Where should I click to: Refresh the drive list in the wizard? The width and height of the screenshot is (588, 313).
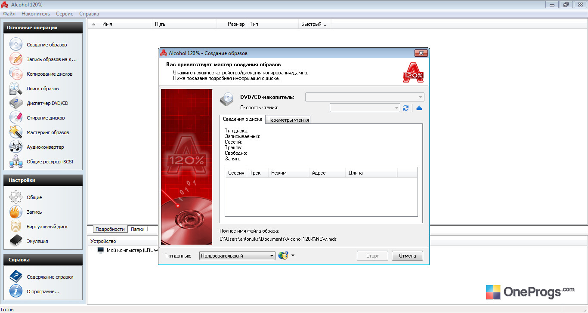tap(405, 108)
